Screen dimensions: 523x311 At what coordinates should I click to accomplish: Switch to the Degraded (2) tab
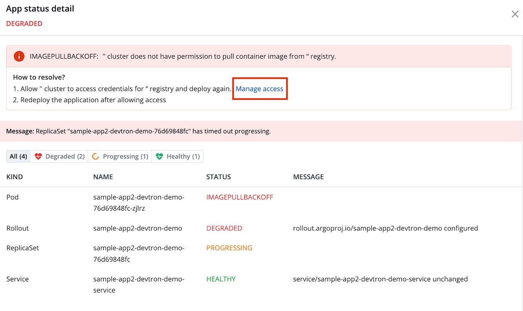pos(59,156)
